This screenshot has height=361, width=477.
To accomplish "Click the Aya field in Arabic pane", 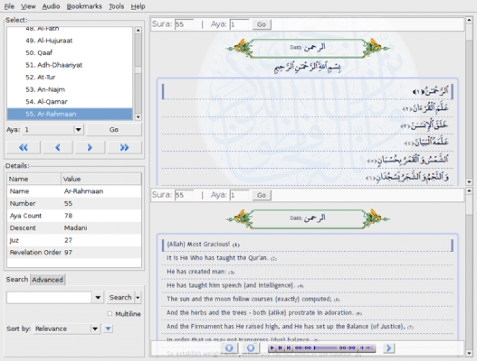I will 239,24.
